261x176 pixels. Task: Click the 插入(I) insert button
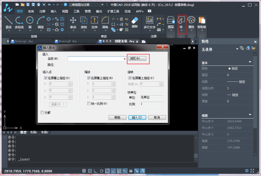tap(137, 118)
